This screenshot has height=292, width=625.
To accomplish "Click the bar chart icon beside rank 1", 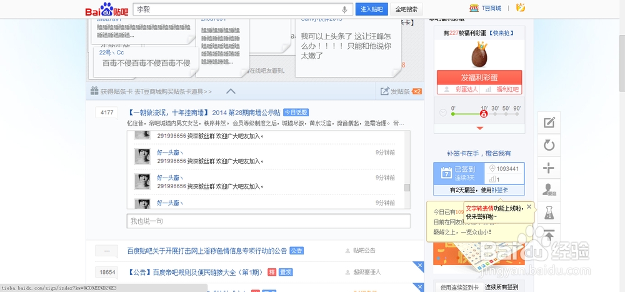I will point(492,179).
